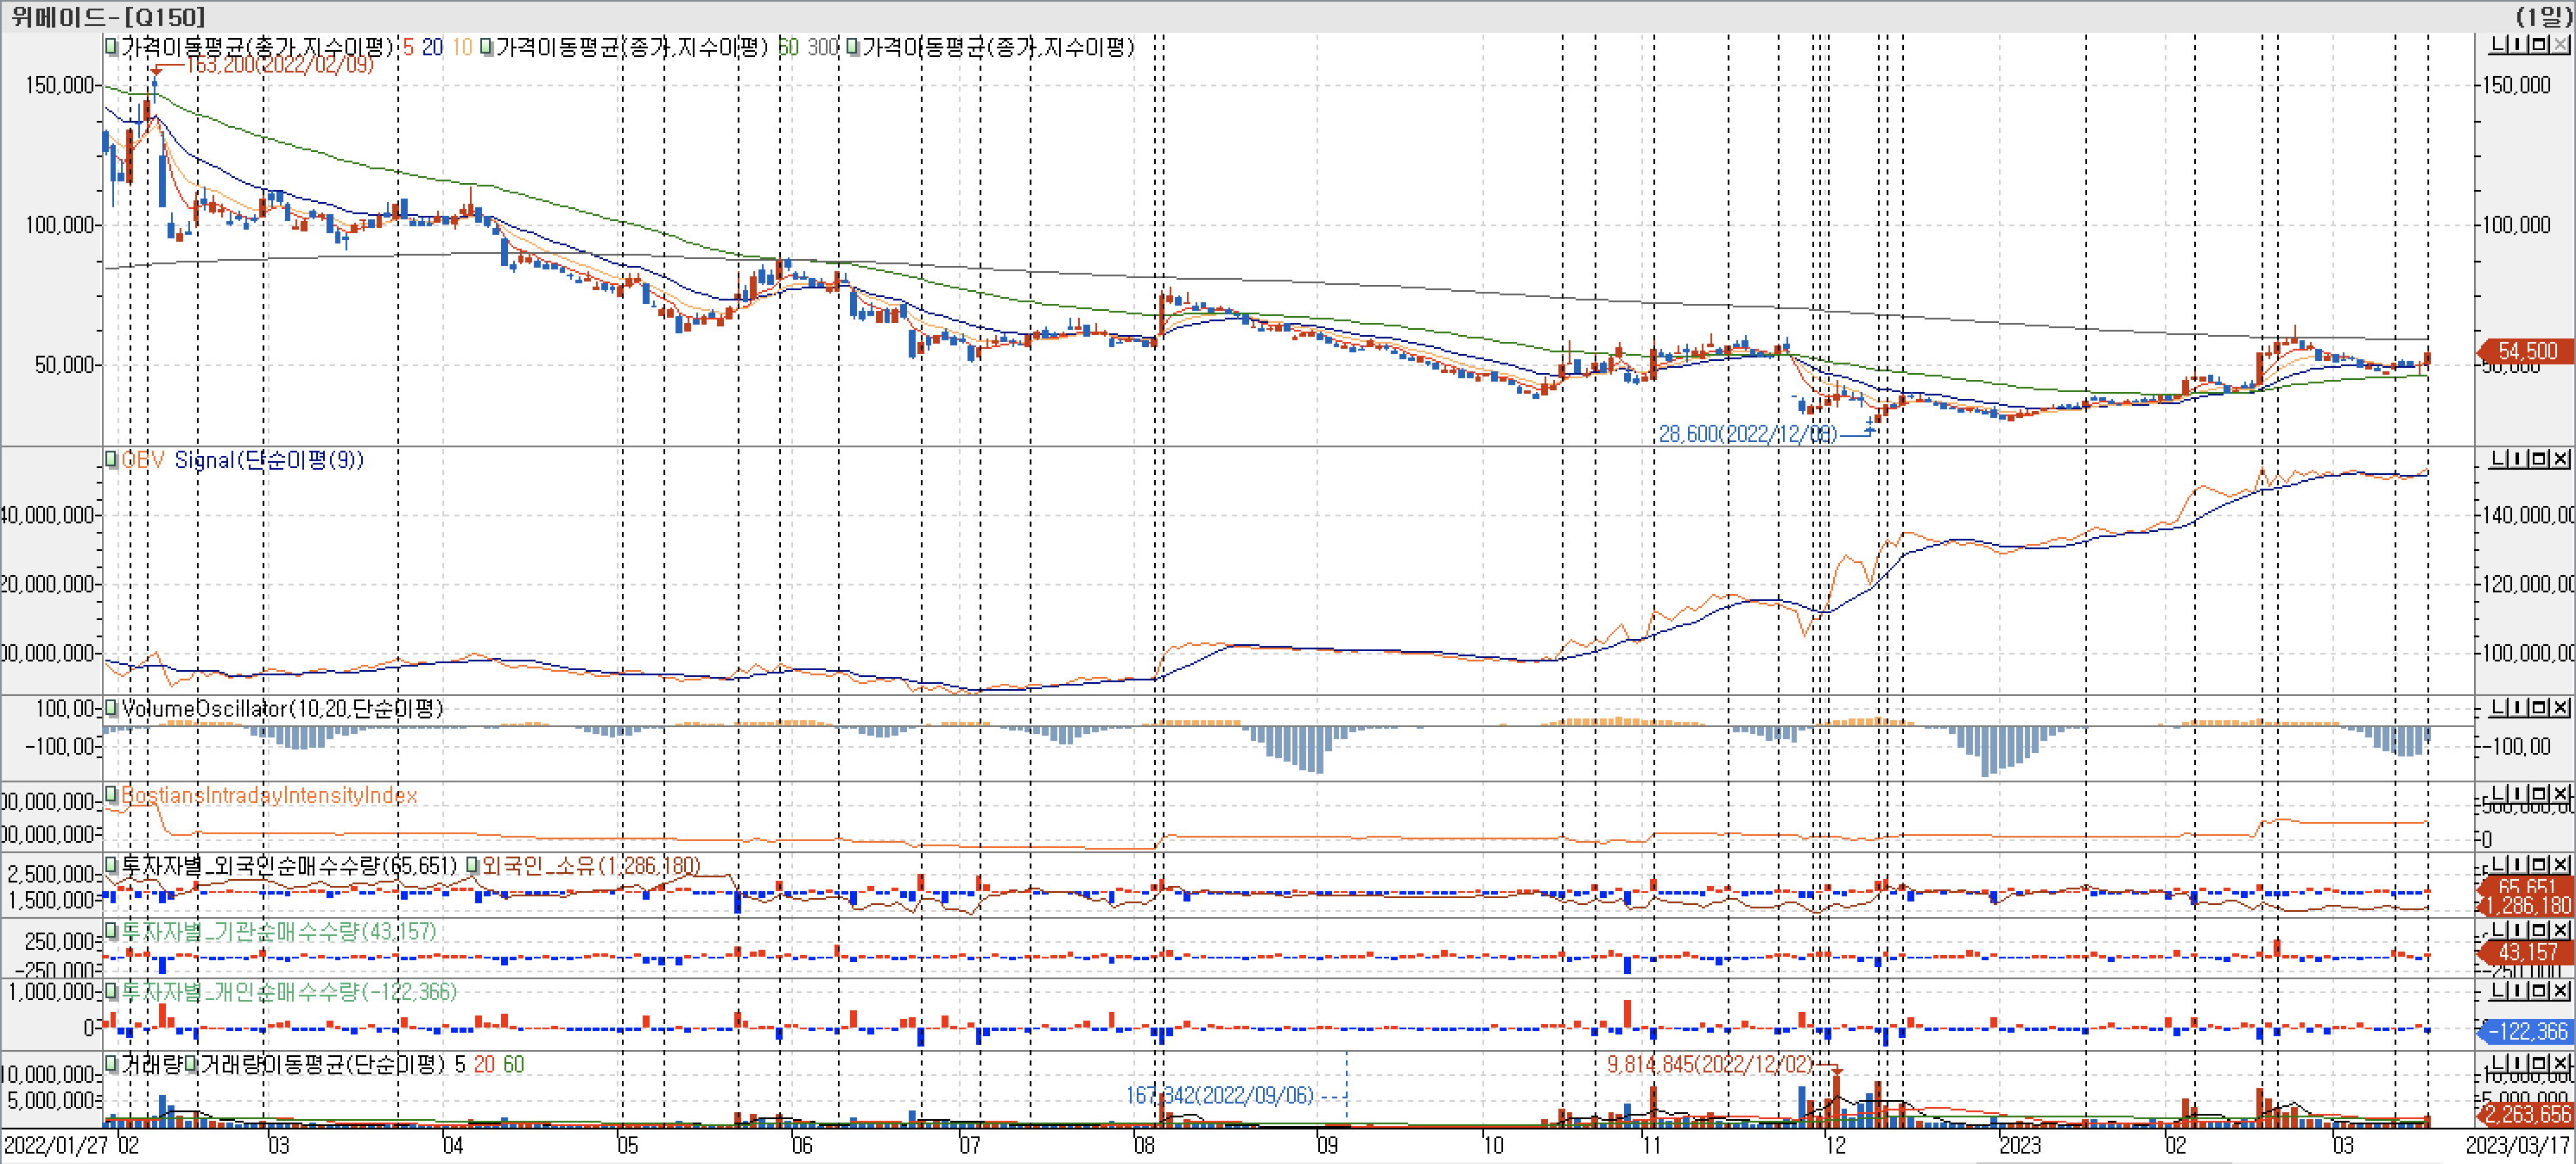The image size is (2576, 1164).
Task: Toggle the 외국인_소유 indicator checkbox
Action: click(472, 865)
